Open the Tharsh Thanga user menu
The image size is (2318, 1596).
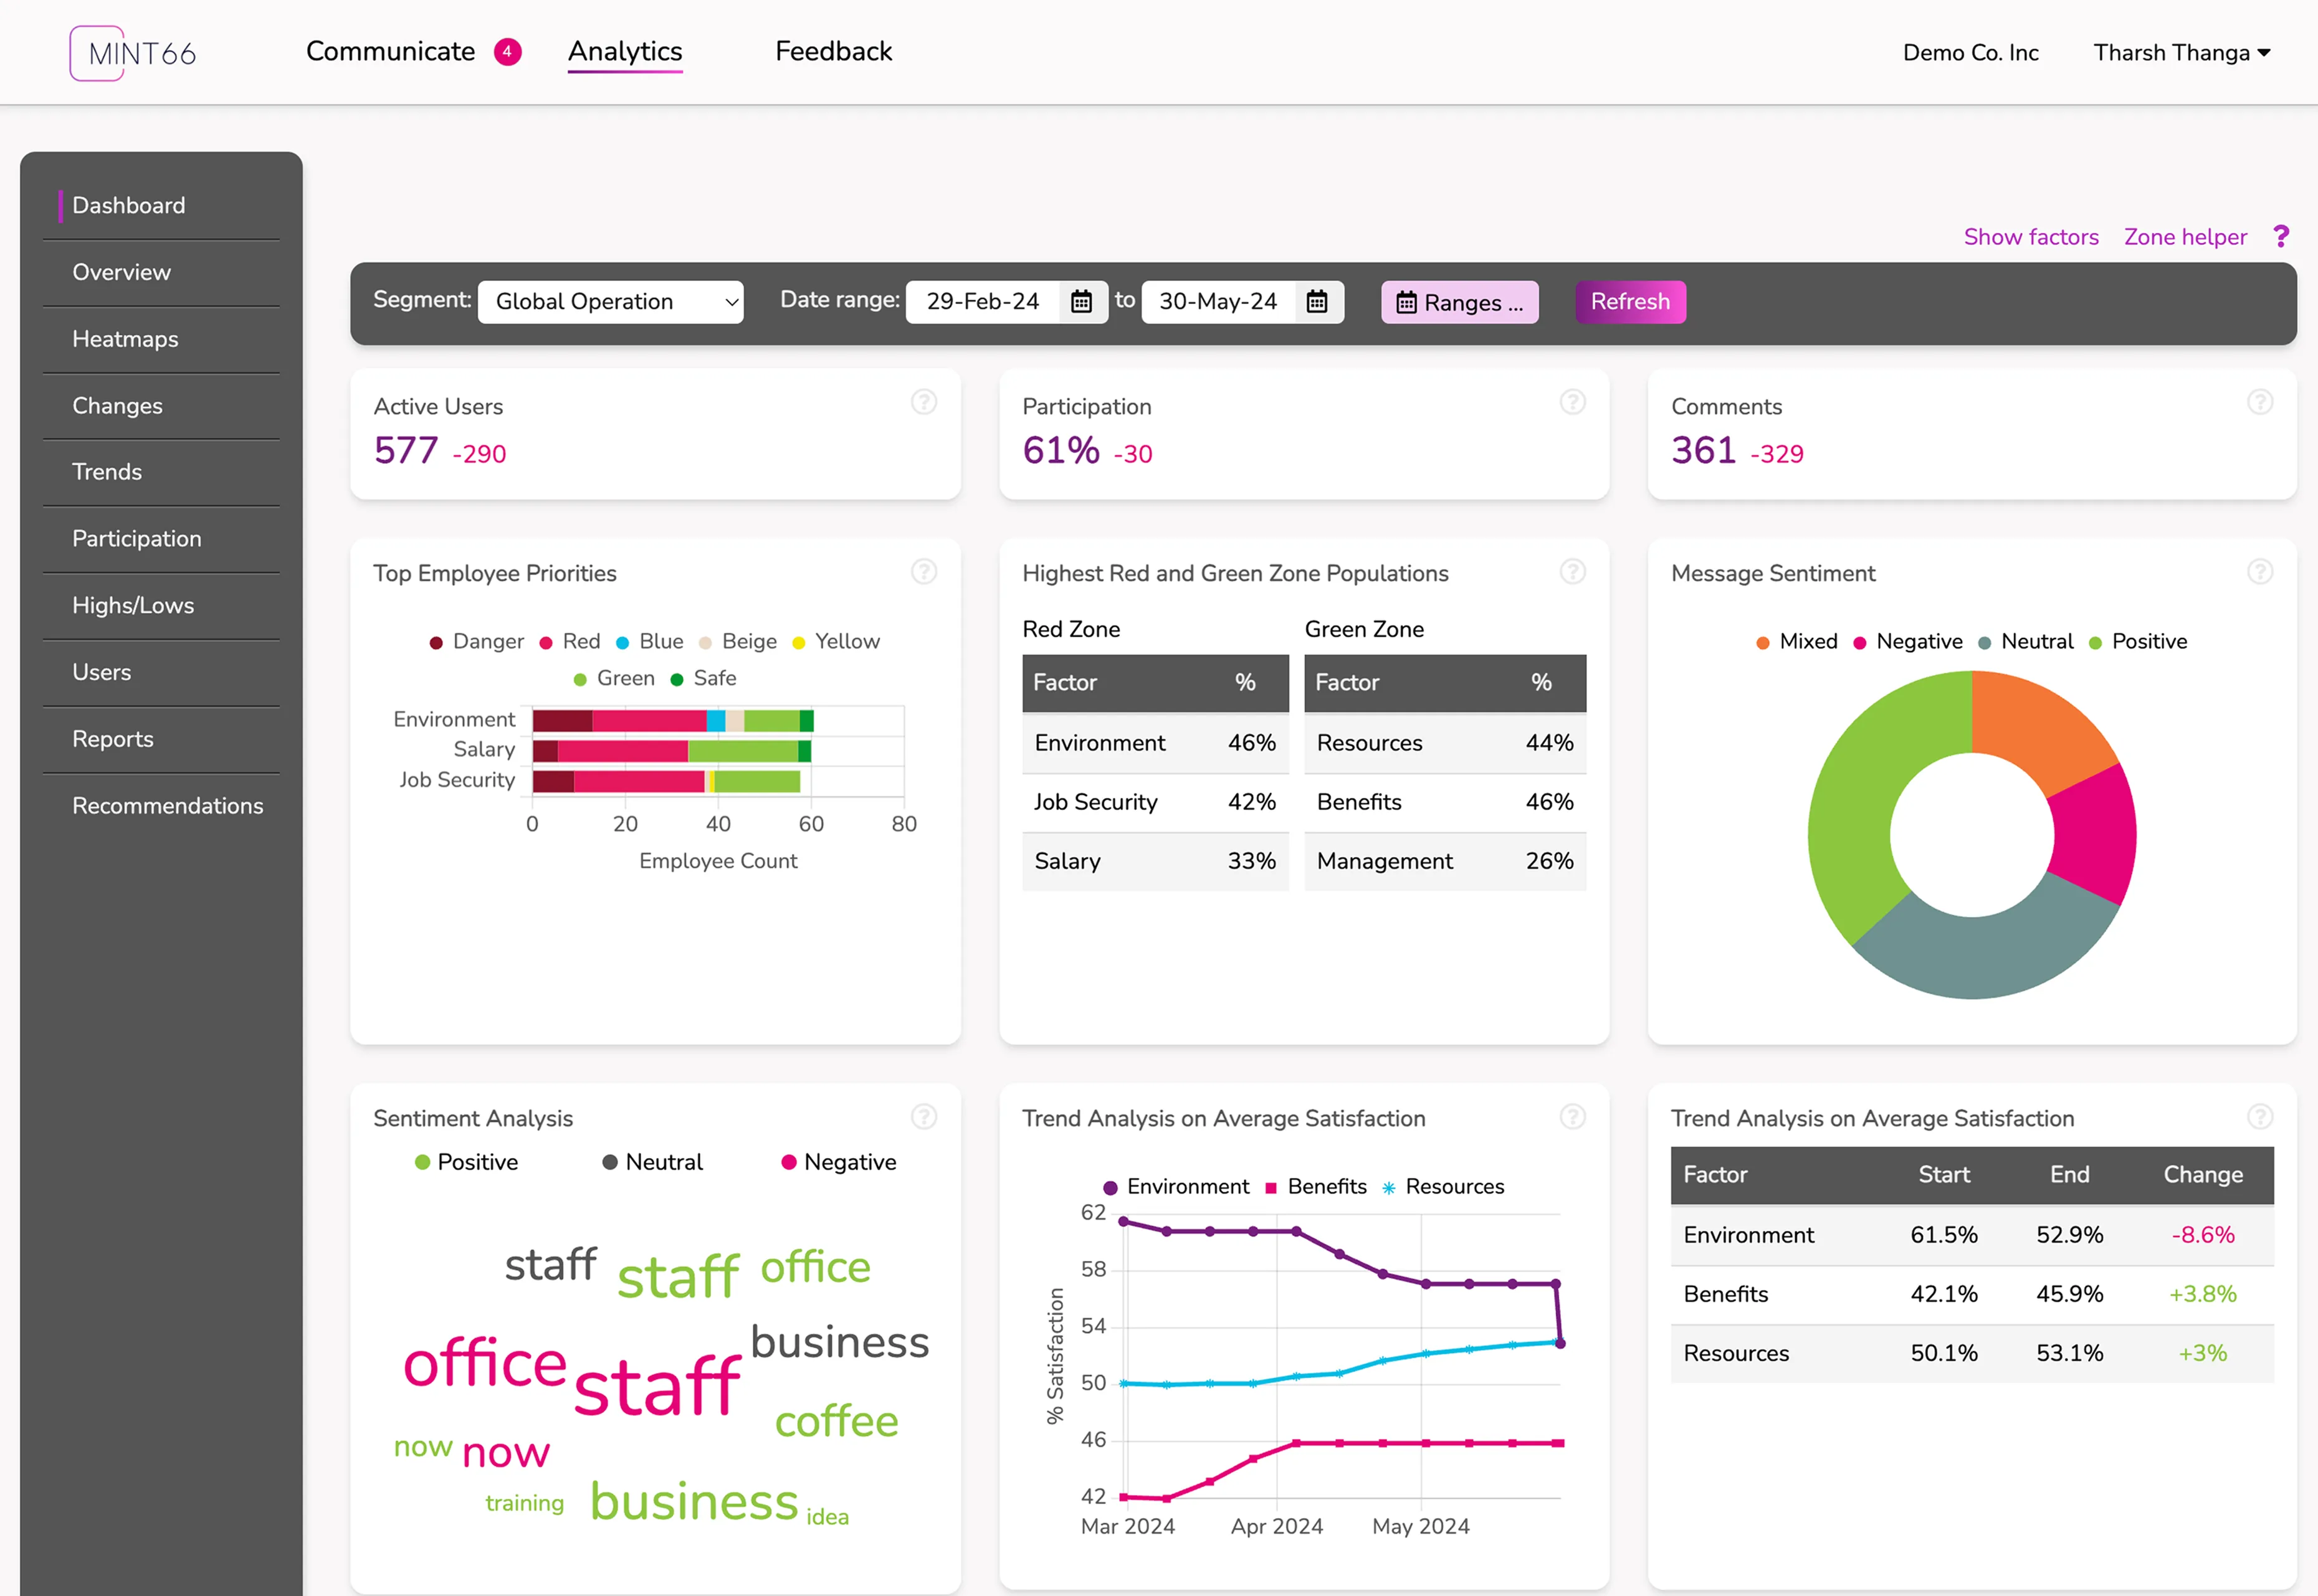point(2182,53)
